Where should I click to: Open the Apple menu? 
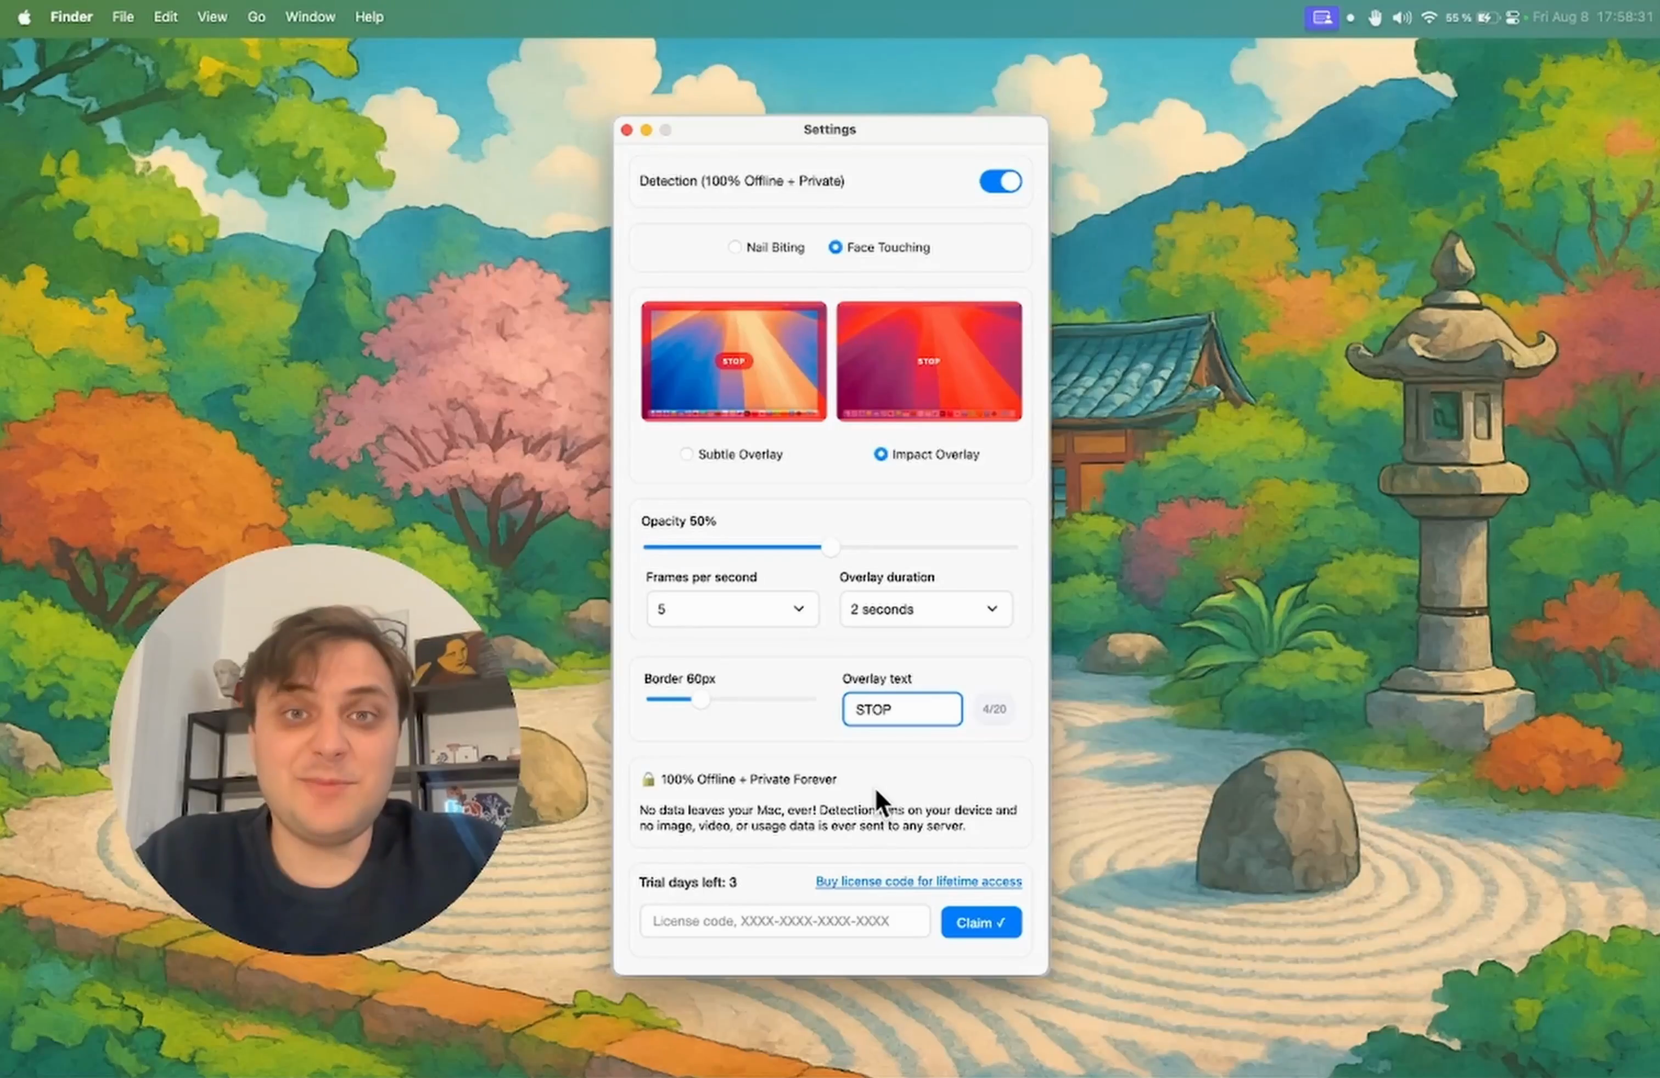point(24,16)
